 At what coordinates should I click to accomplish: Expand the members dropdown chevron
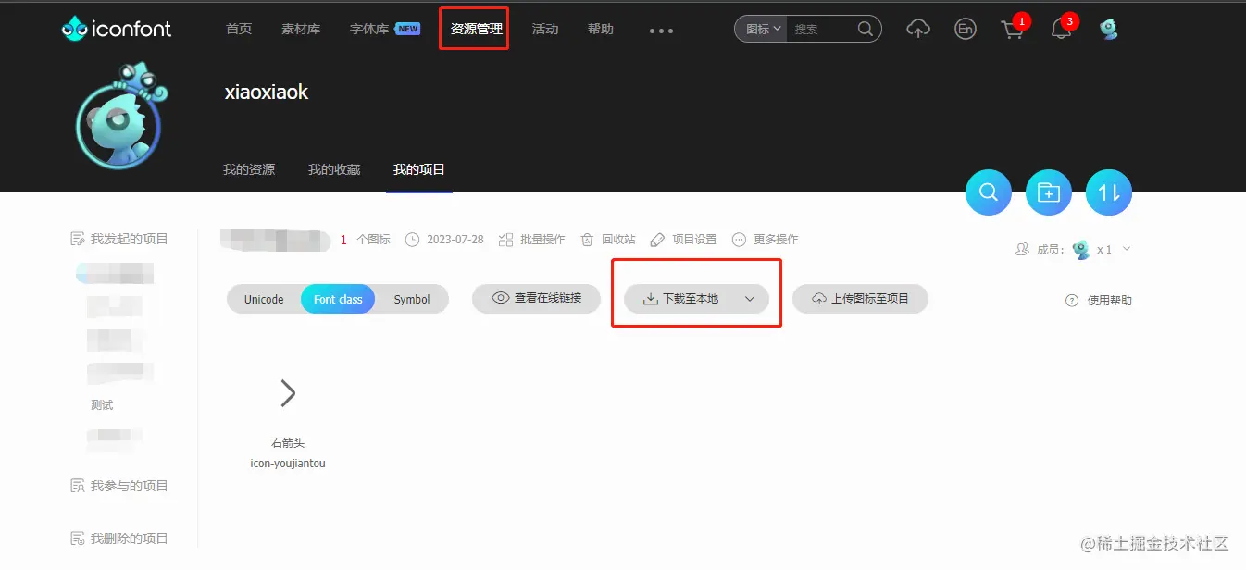click(x=1127, y=249)
